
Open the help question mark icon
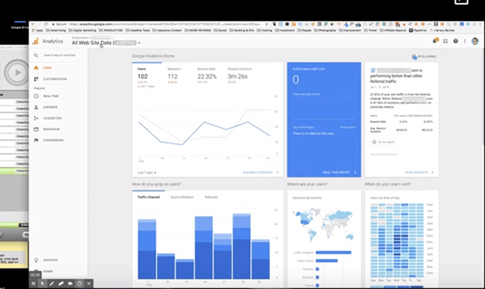point(456,41)
